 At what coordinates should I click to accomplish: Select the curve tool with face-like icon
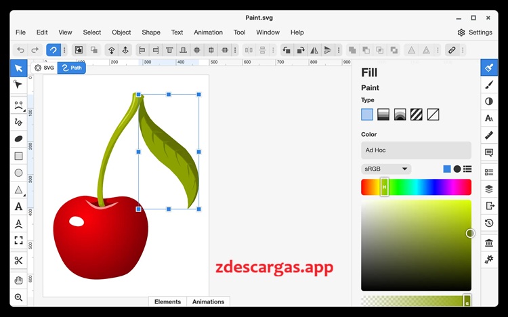pyautogui.click(x=18, y=106)
